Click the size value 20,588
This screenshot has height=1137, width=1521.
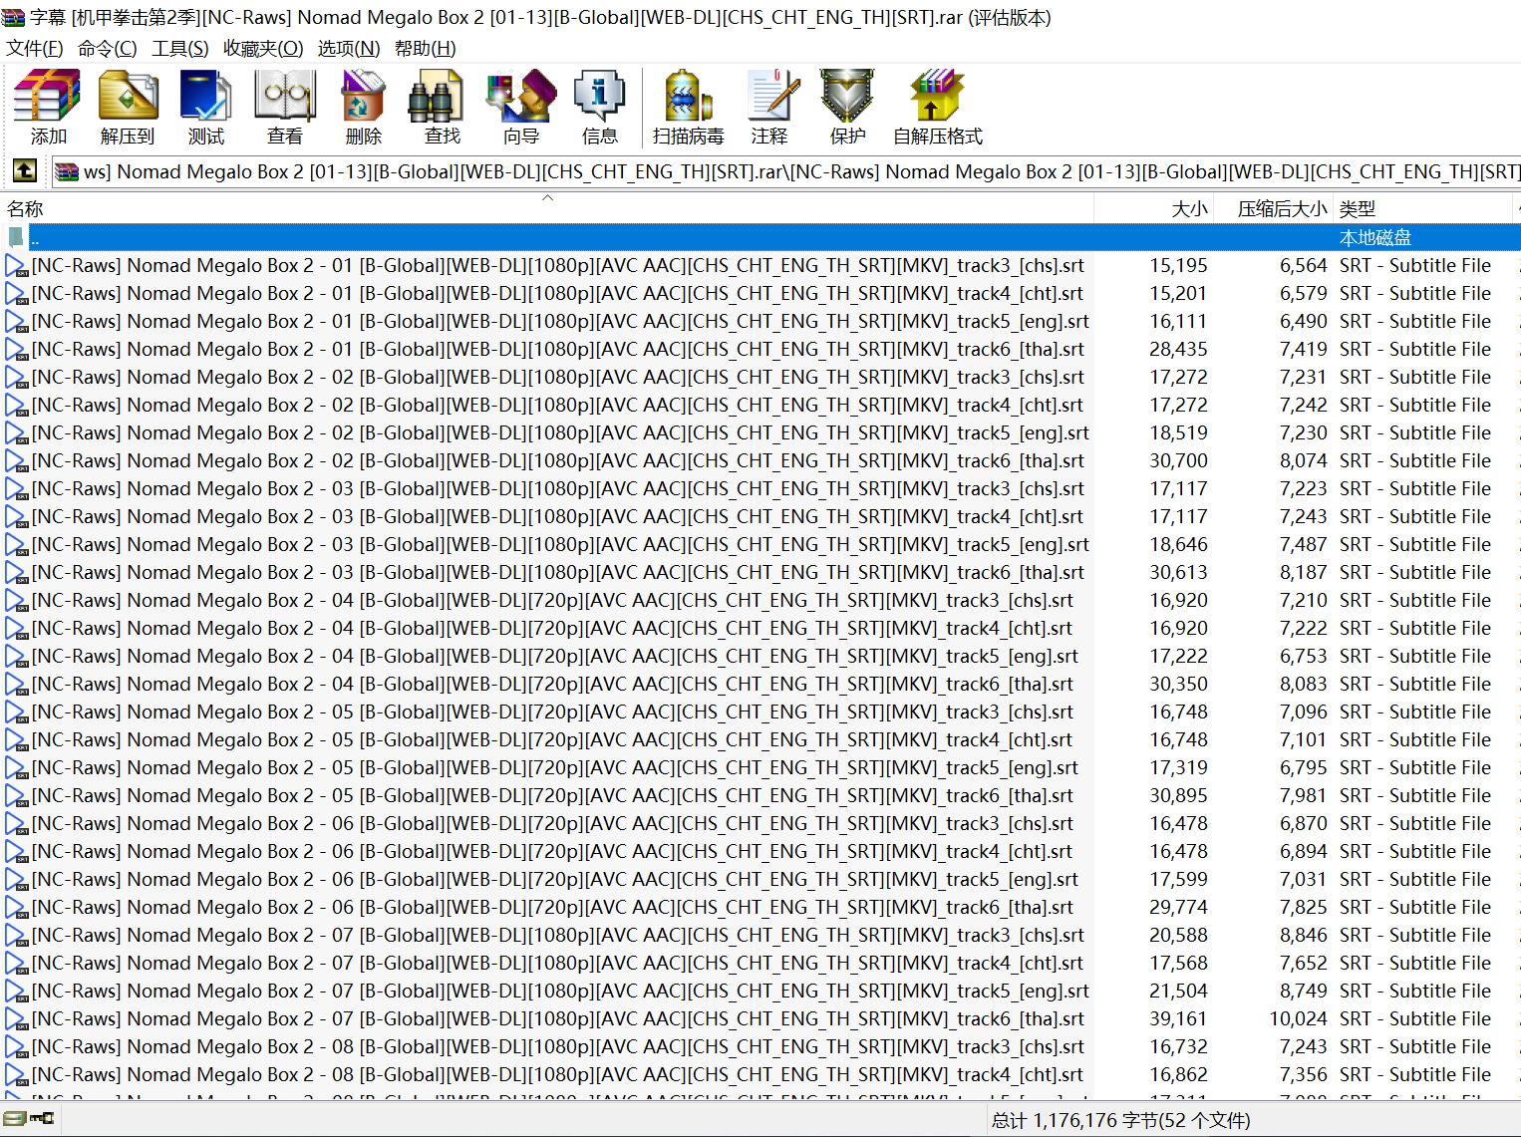(x=1178, y=935)
